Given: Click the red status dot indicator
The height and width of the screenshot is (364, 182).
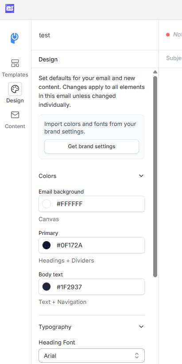Looking at the screenshot, I should (168, 35).
